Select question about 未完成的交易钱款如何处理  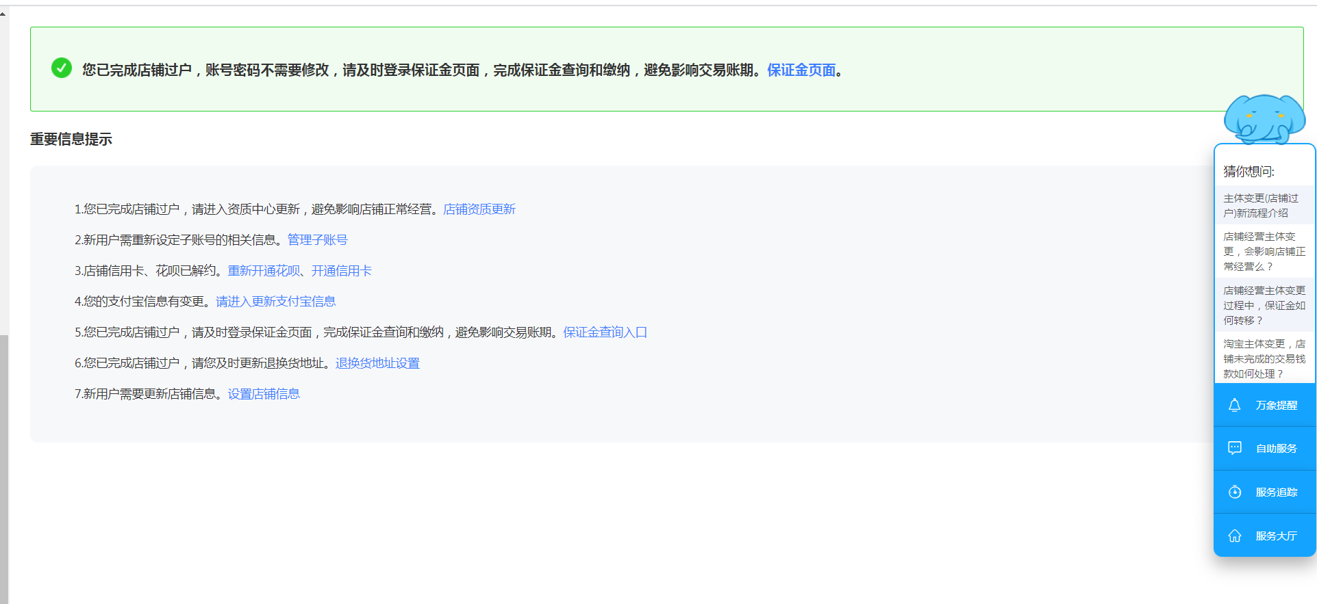(x=1264, y=358)
